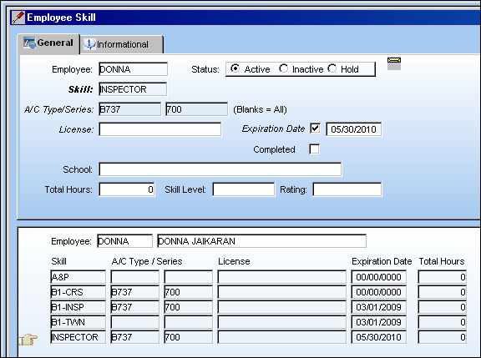The height and width of the screenshot is (358, 481).
Task: Click the empty School input field
Action: (220, 169)
